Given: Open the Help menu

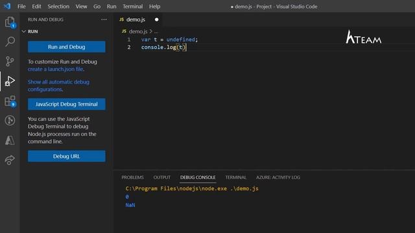Looking at the screenshot, I should (x=154, y=6).
